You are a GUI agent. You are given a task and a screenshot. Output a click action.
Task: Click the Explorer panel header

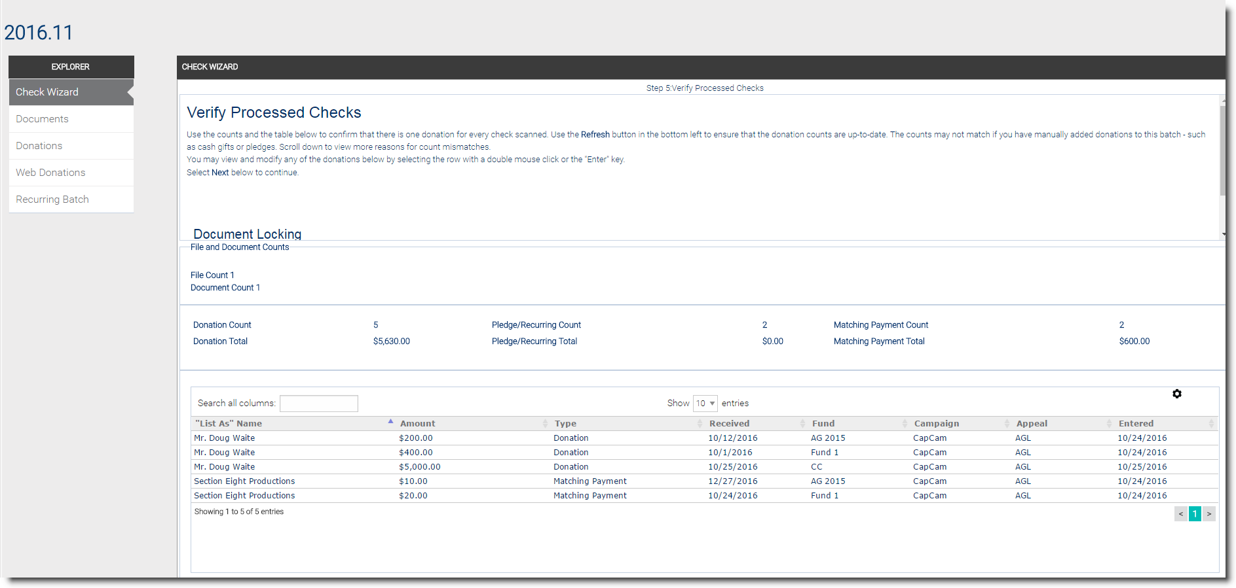coord(71,67)
